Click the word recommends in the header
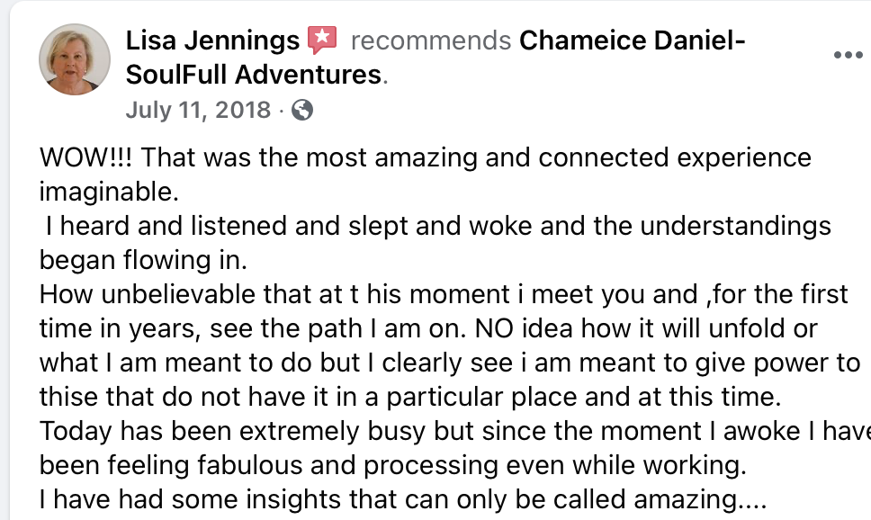Image resolution: width=871 pixels, height=520 pixels. click(430, 40)
